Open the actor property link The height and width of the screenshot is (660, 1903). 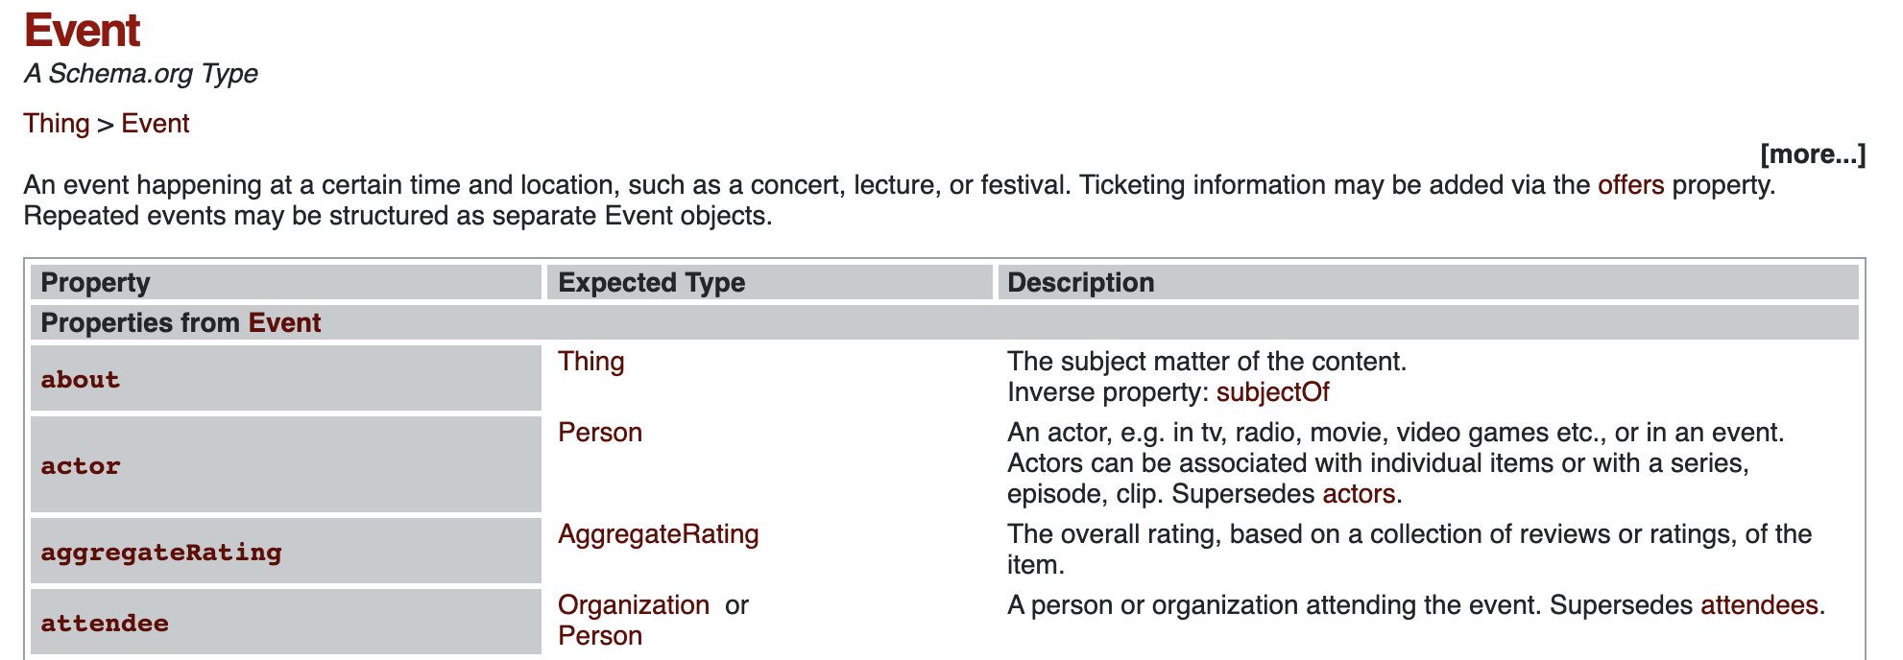point(81,466)
